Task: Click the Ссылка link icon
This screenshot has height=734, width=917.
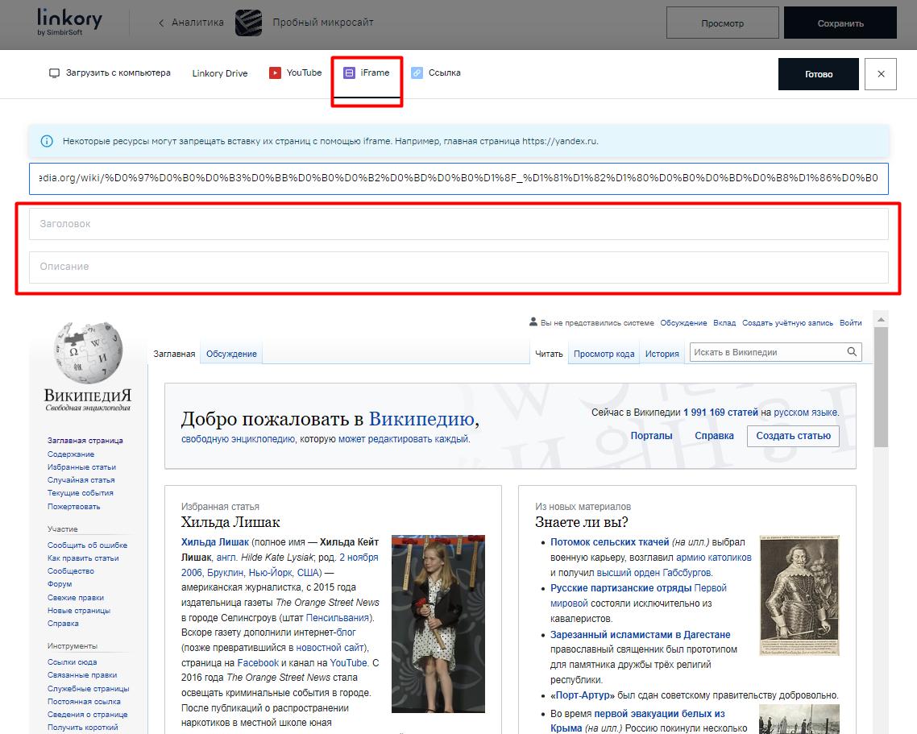Action: [417, 73]
